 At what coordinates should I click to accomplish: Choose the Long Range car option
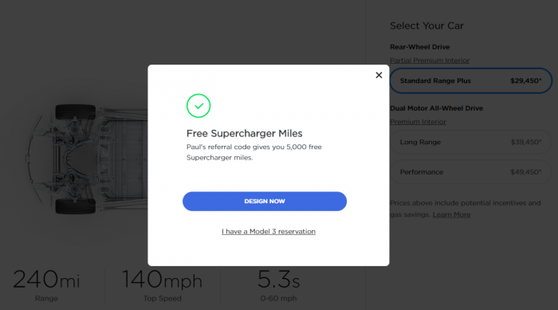(471, 142)
